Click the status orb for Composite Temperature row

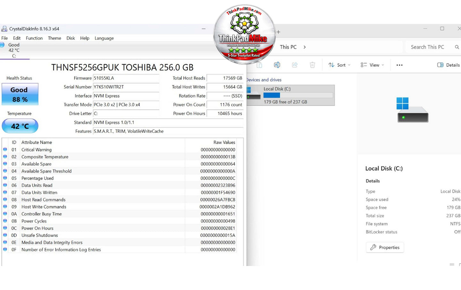pos(5,156)
